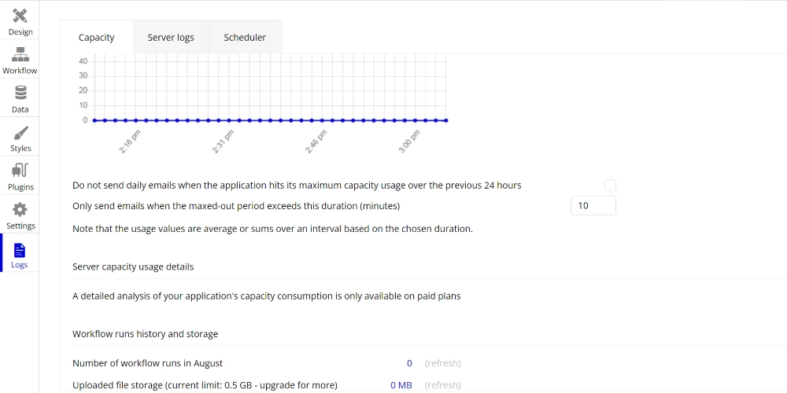Click the Logs document icon
Screen dimensions: 787x393
[20, 250]
